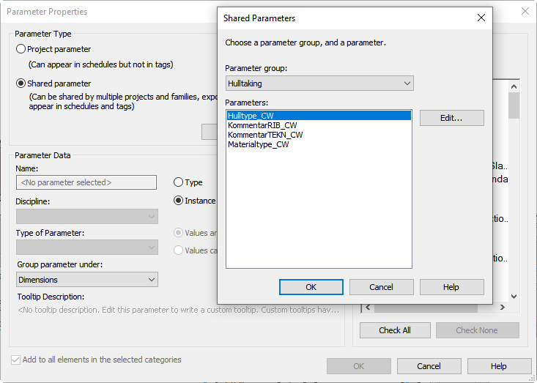Select the Shared parameter radio button

coord(21,83)
